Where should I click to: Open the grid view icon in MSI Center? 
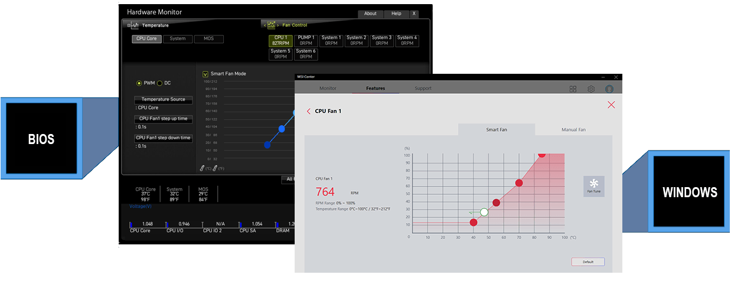573,89
